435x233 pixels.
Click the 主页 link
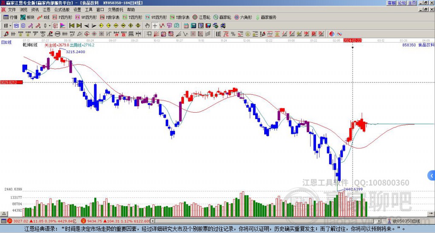pos(412,3)
